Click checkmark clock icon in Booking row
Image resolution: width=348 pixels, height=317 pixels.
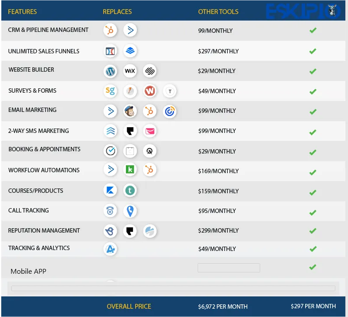110,151
